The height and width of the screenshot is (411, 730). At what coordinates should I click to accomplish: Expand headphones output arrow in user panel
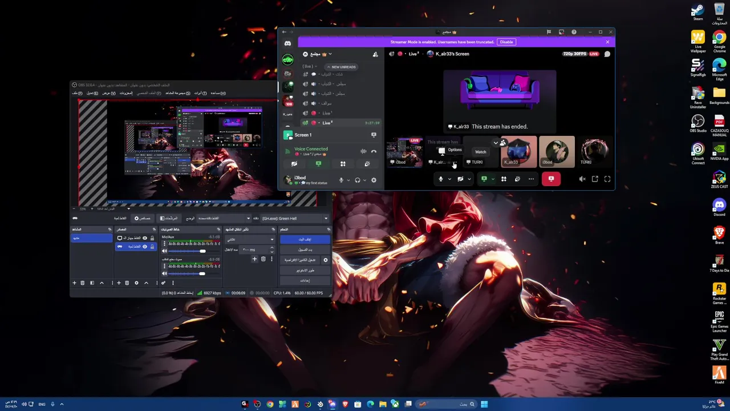pyautogui.click(x=364, y=180)
